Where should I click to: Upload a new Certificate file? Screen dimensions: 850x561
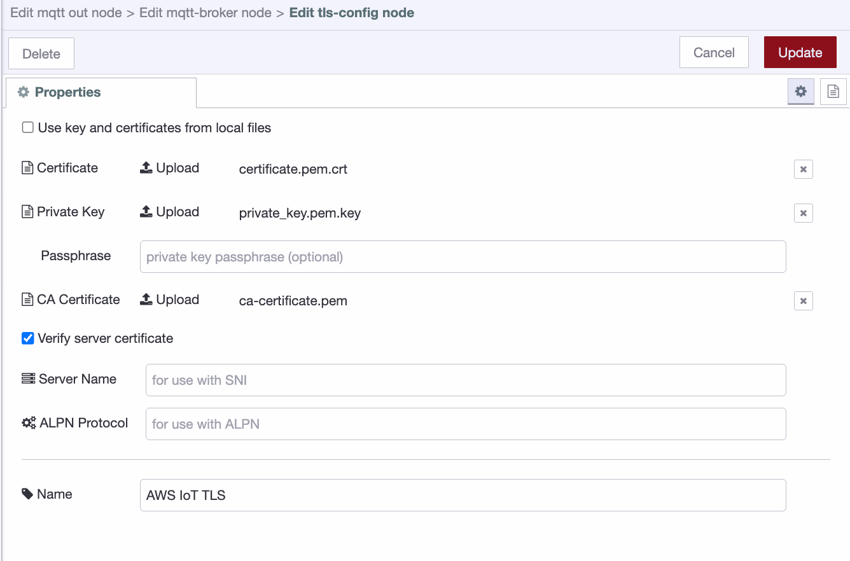169,168
